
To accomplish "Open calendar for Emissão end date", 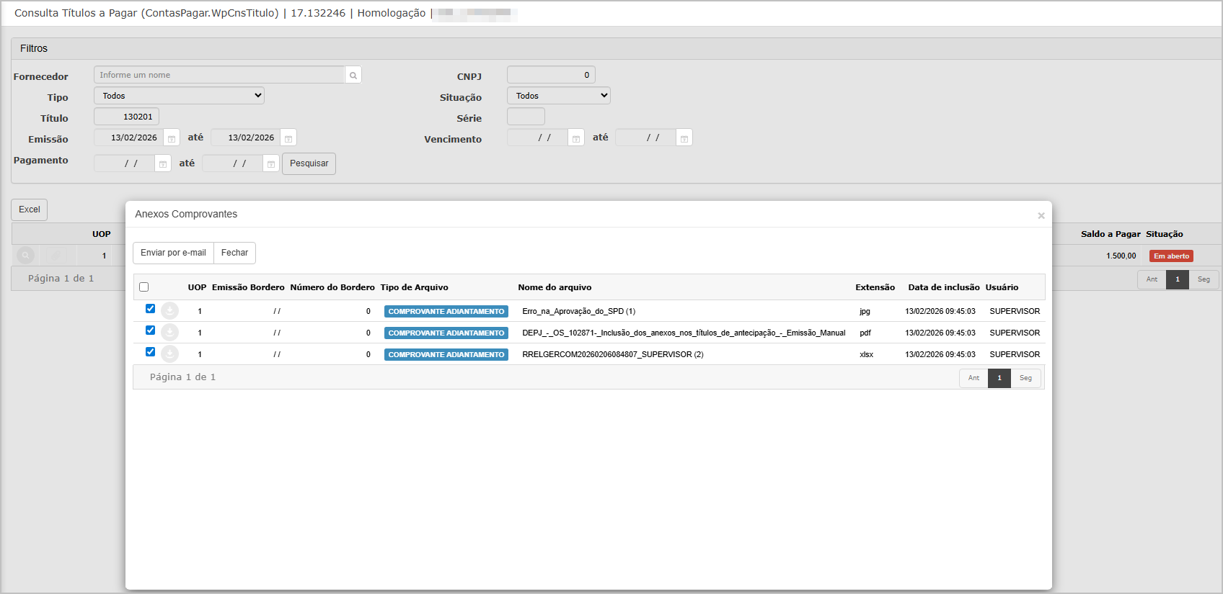I will click(288, 138).
